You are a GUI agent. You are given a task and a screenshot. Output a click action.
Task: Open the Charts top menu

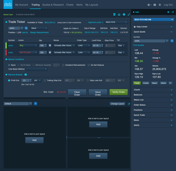click(x=70, y=5)
